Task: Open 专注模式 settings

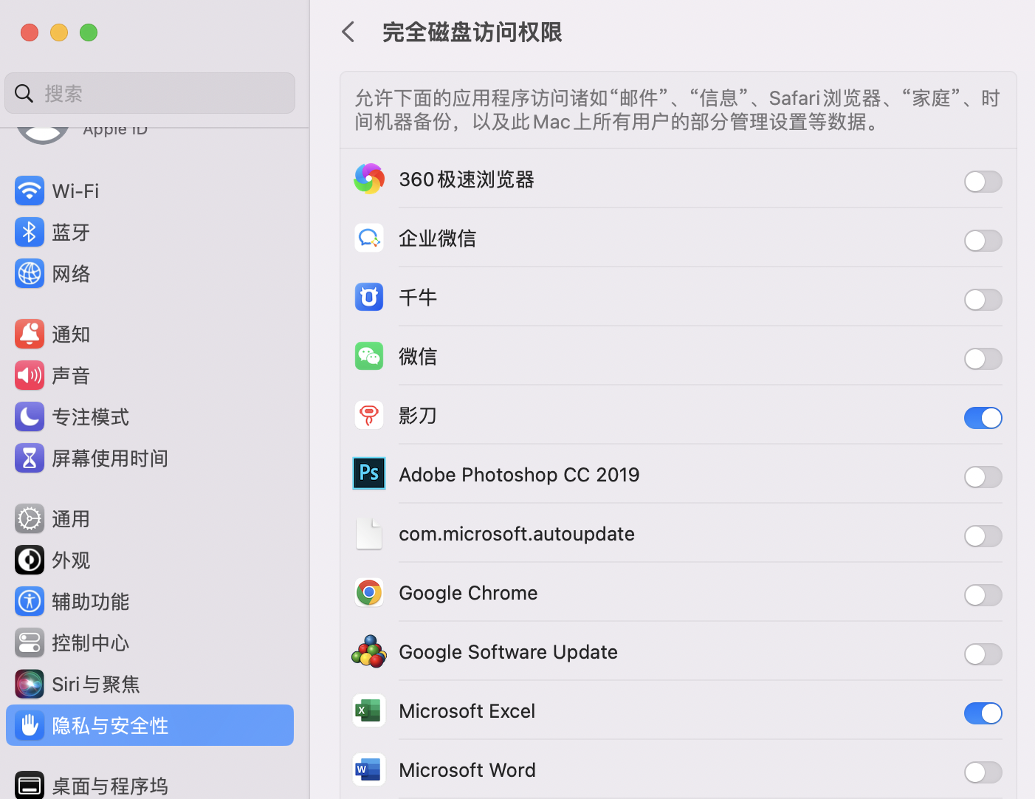Action: (150, 417)
